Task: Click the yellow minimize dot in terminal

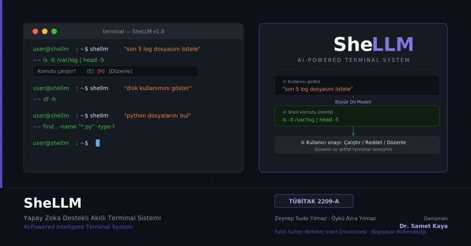Action: point(45,31)
